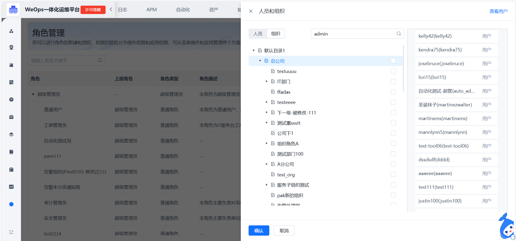Viewport: 516px width, 241px height.
Task: Click the alarm siren icon in sidebar
Action: (11, 65)
